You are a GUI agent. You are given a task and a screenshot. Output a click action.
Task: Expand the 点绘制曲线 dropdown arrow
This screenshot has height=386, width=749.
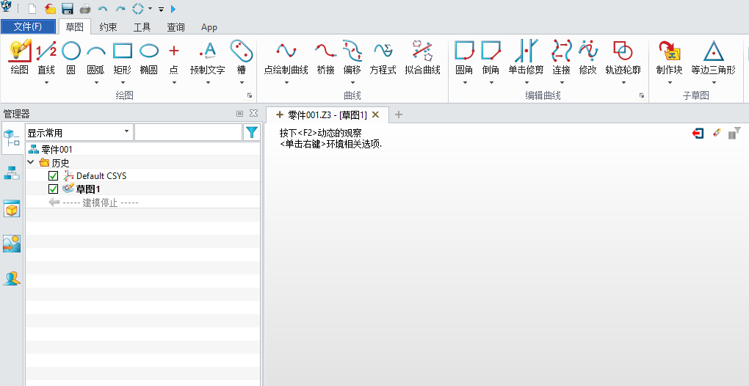point(286,82)
